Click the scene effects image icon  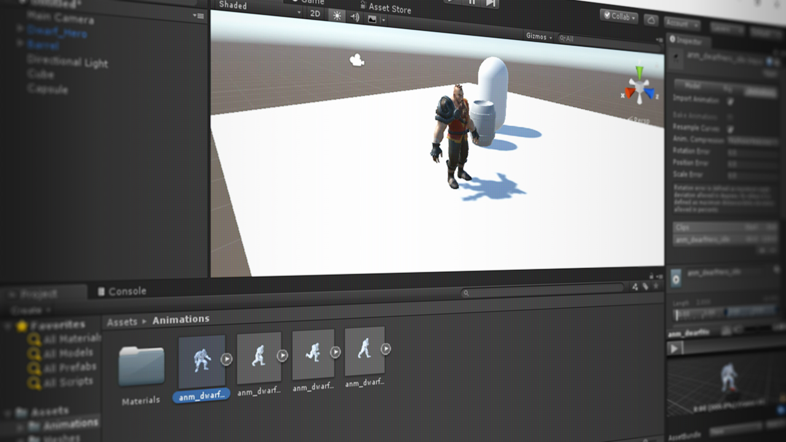coord(372,19)
